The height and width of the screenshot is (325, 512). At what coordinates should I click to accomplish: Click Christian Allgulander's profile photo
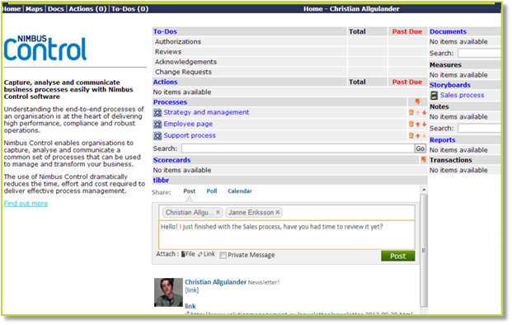click(168, 292)
